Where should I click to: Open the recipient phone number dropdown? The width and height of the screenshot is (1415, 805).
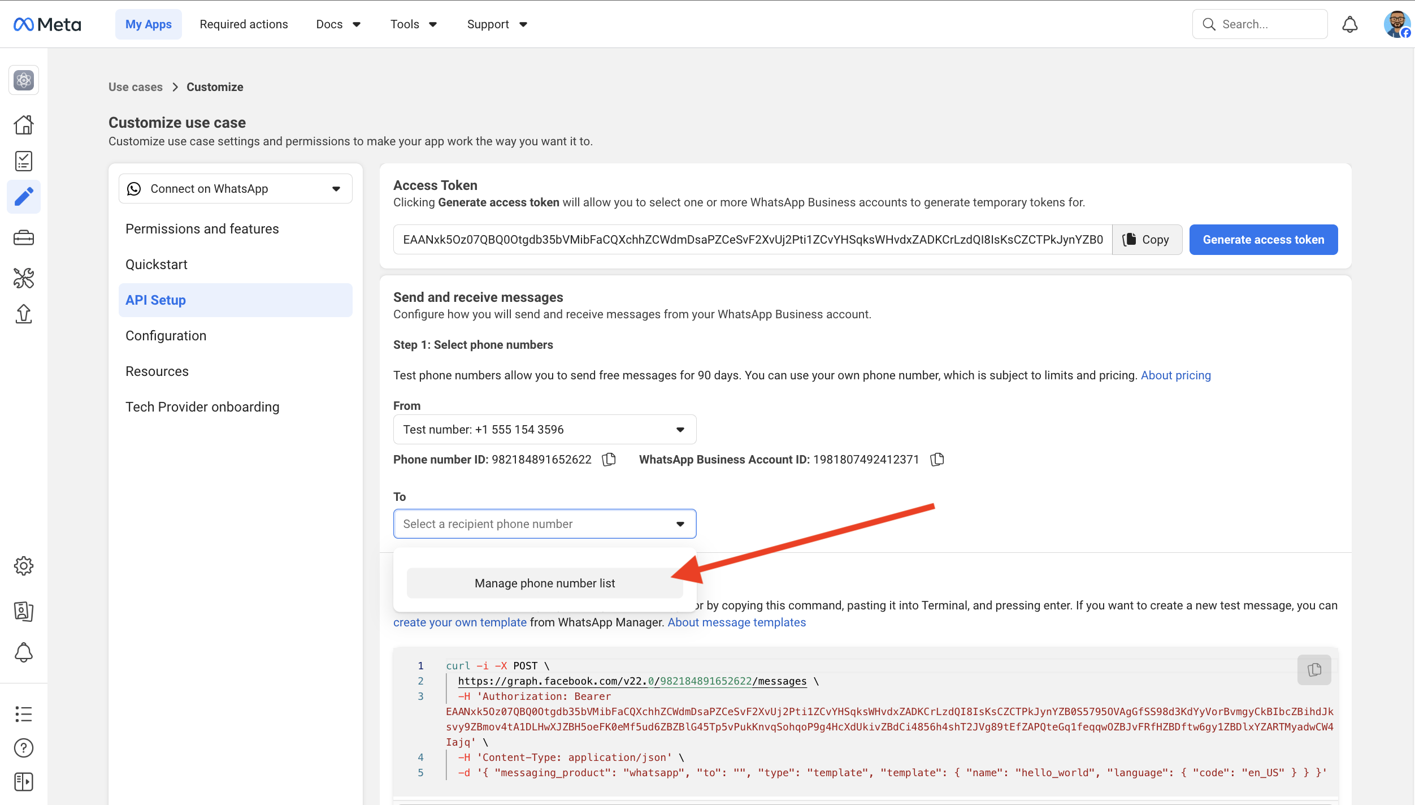tap(544, 524)
